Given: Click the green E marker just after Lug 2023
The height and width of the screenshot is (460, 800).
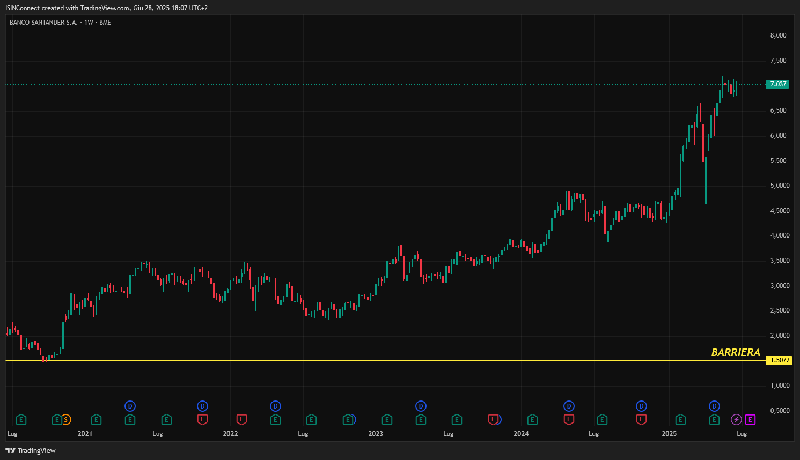Looking at the screenshot, I should (457, 420).
